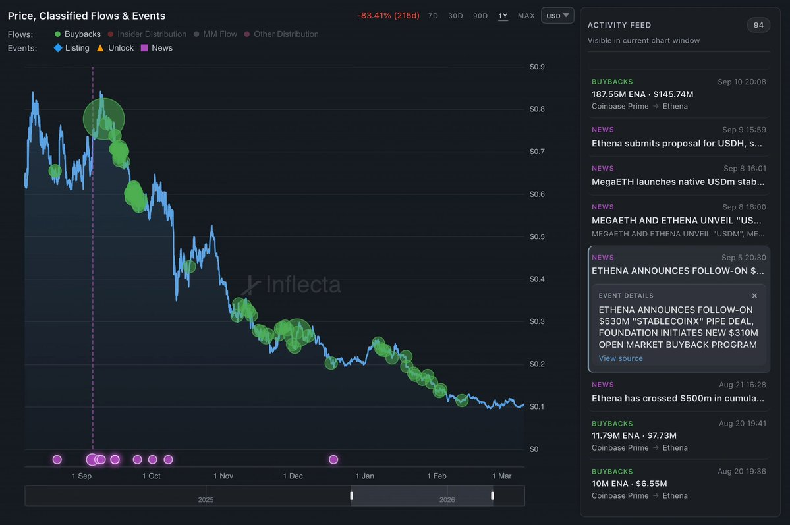Click the news marker dot in mid-December
This screenshot has width=790, height=525.
tap(333, 459)
